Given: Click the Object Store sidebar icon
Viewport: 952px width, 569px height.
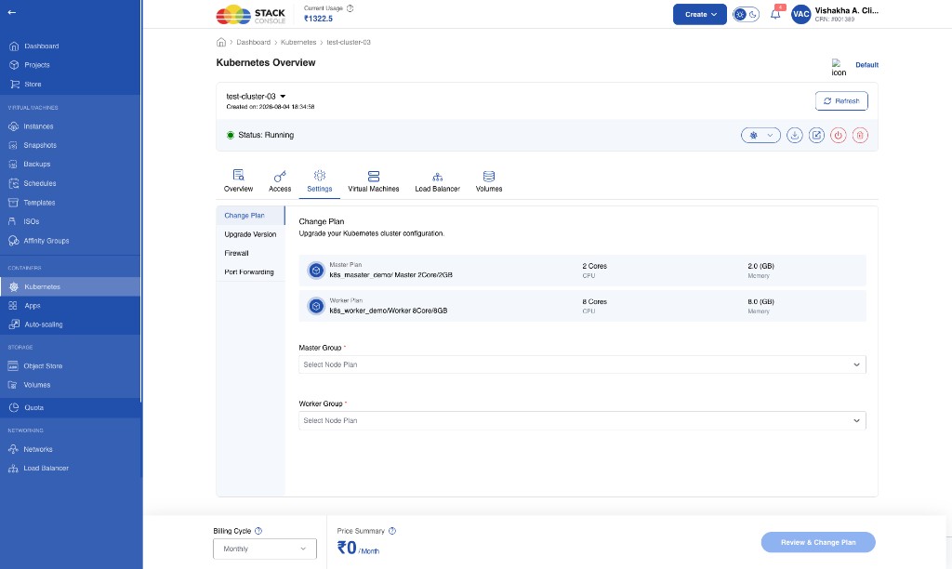Looking at the screenshot, I should [13, 366].
